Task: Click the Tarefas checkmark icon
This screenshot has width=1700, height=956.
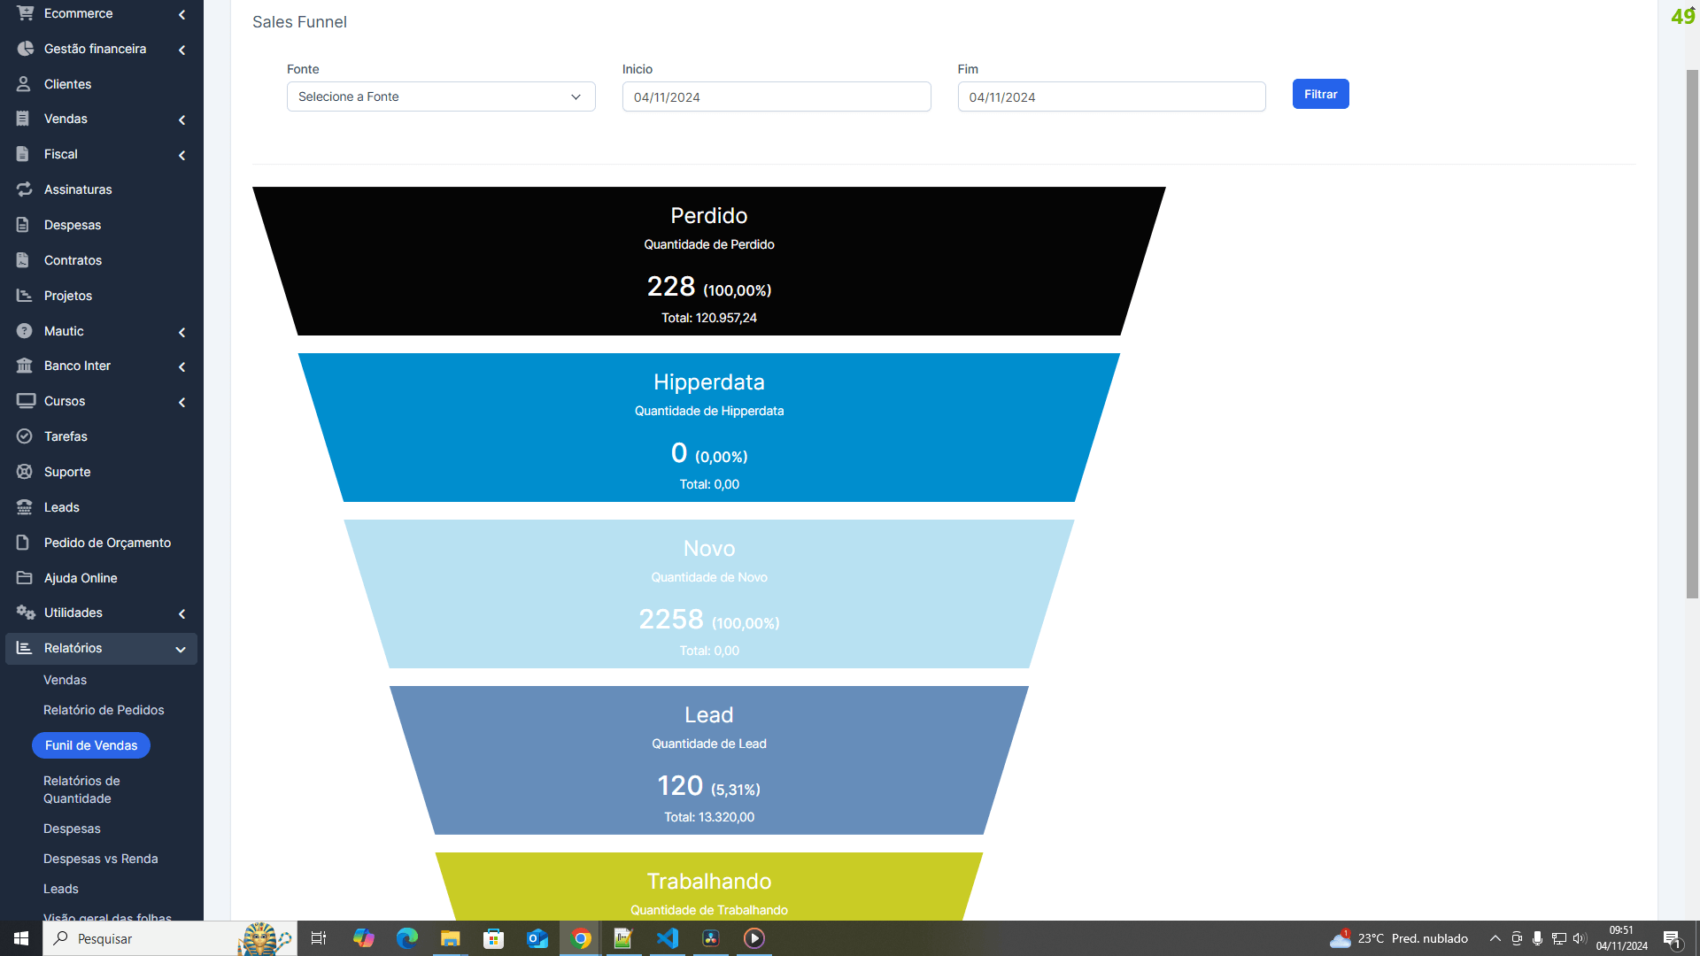Action: tap(24, 436)
